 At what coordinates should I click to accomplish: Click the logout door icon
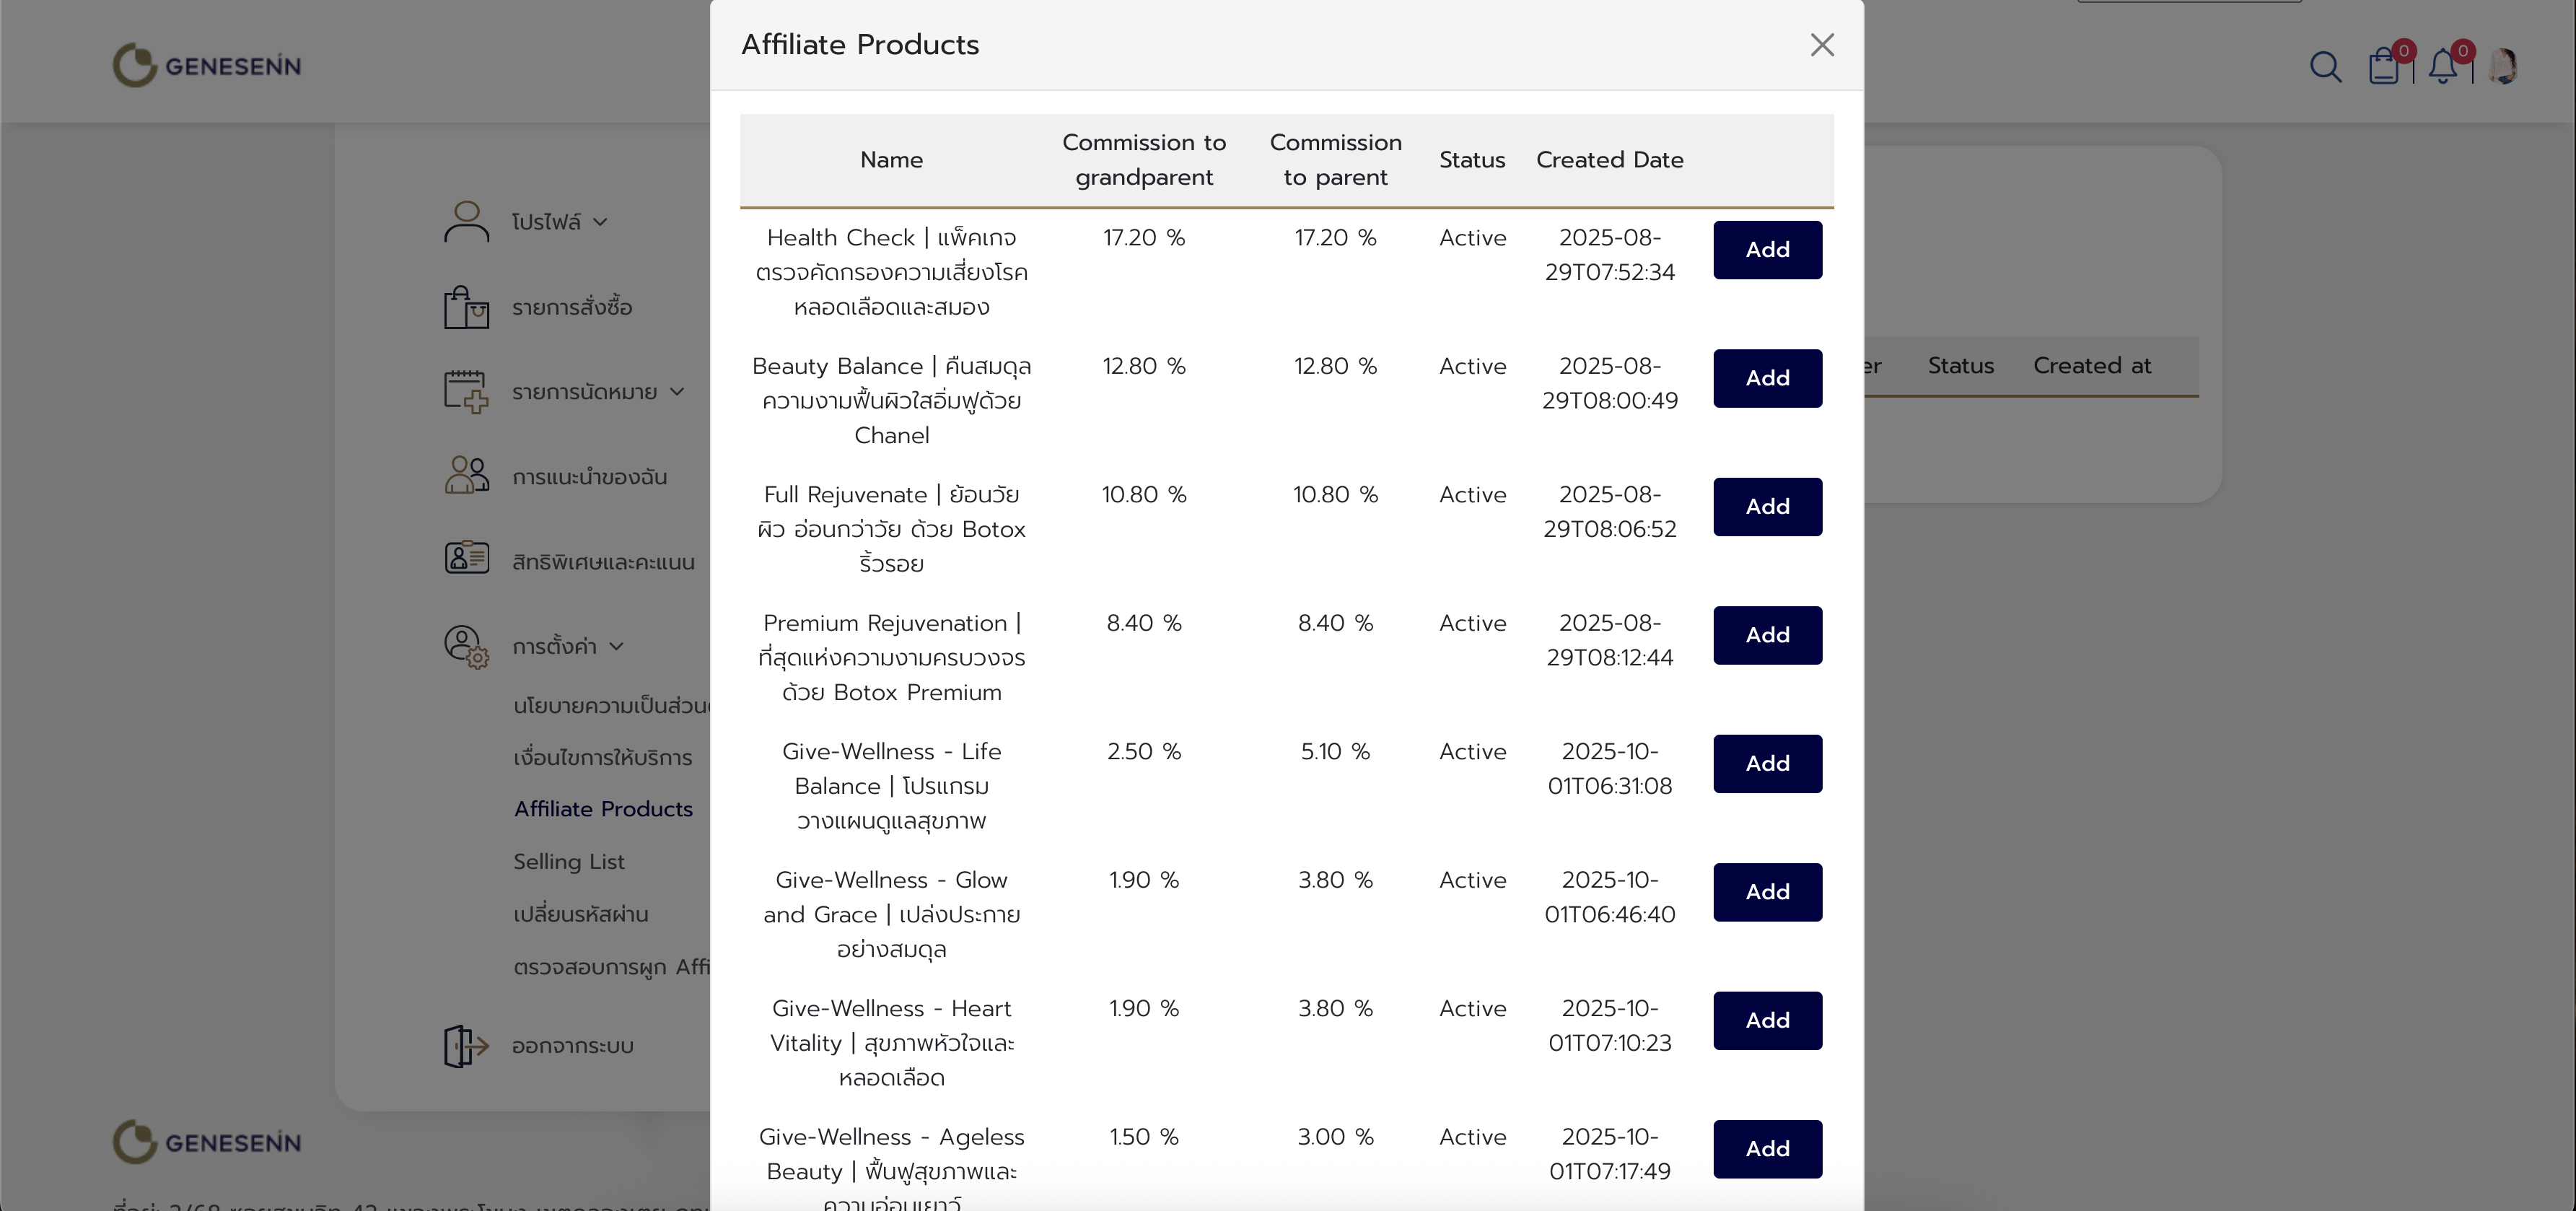click(466, 1046)
